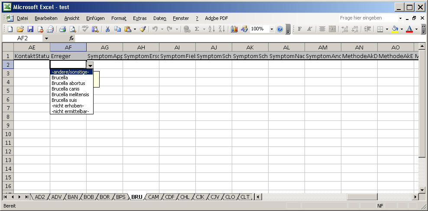Toggle center alignment button

(x=322, y=29)
